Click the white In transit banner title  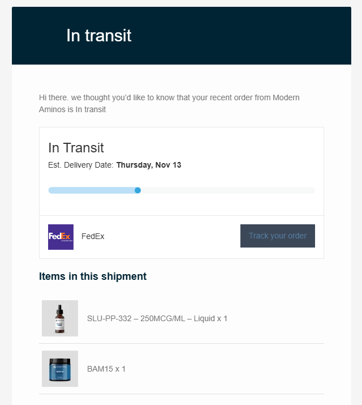pos(98,36)
